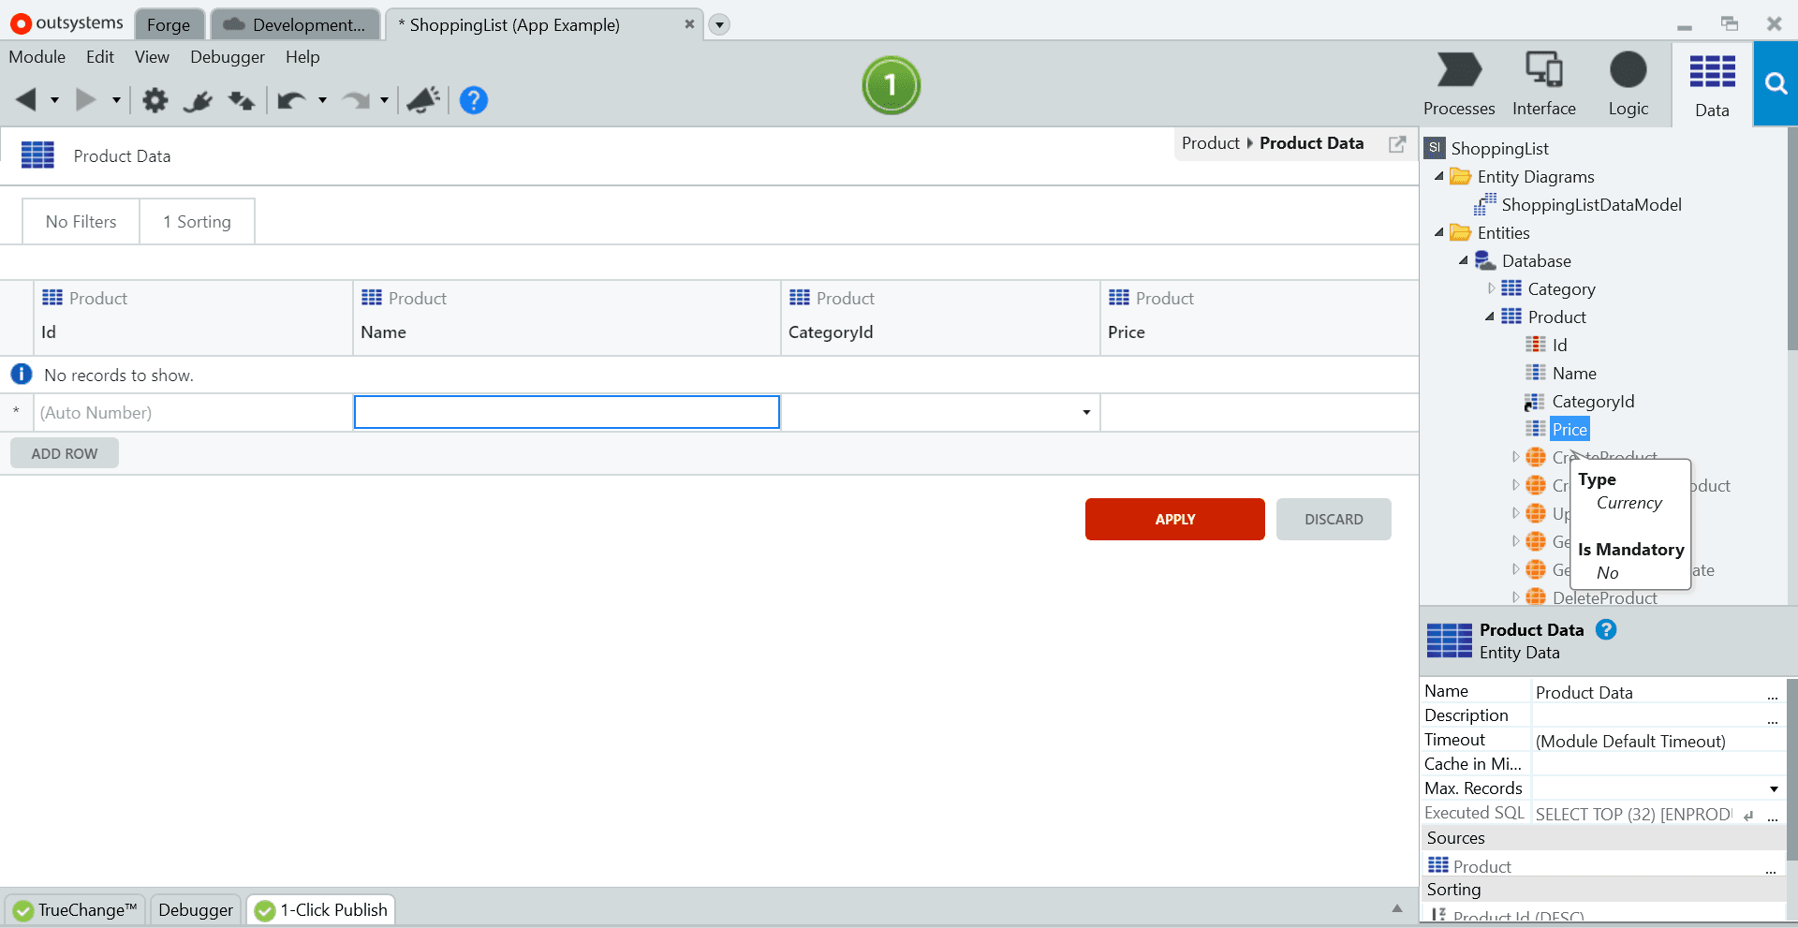The width and height of the screenshot is (1798, 928).
Task: Open the Logic layer tab
Action: click(x=1628, y=84)
